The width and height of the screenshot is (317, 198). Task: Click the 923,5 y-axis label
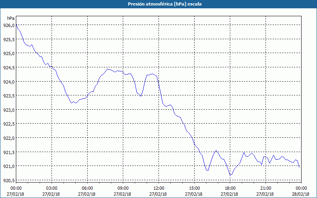click(9, 96)
